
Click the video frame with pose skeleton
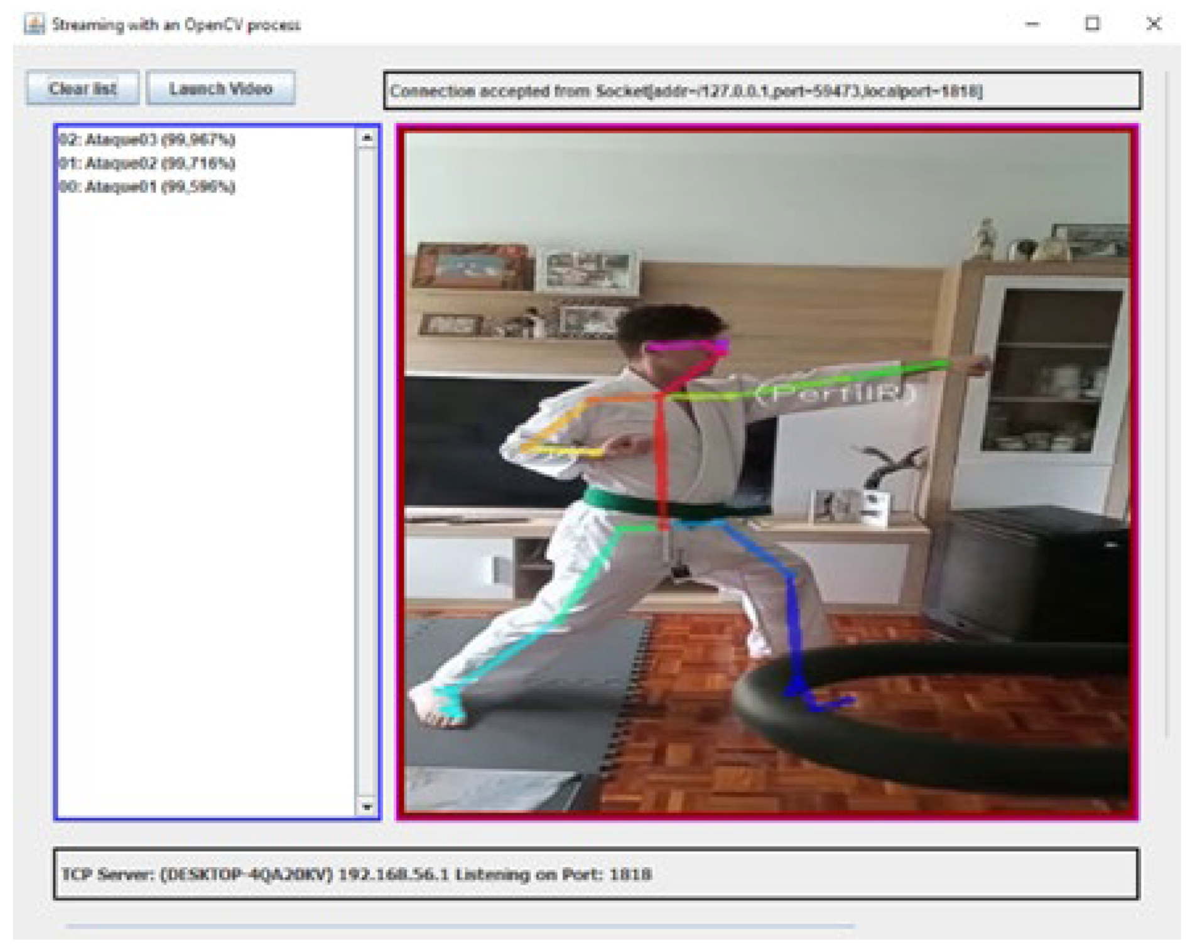[x=767, y=565]
